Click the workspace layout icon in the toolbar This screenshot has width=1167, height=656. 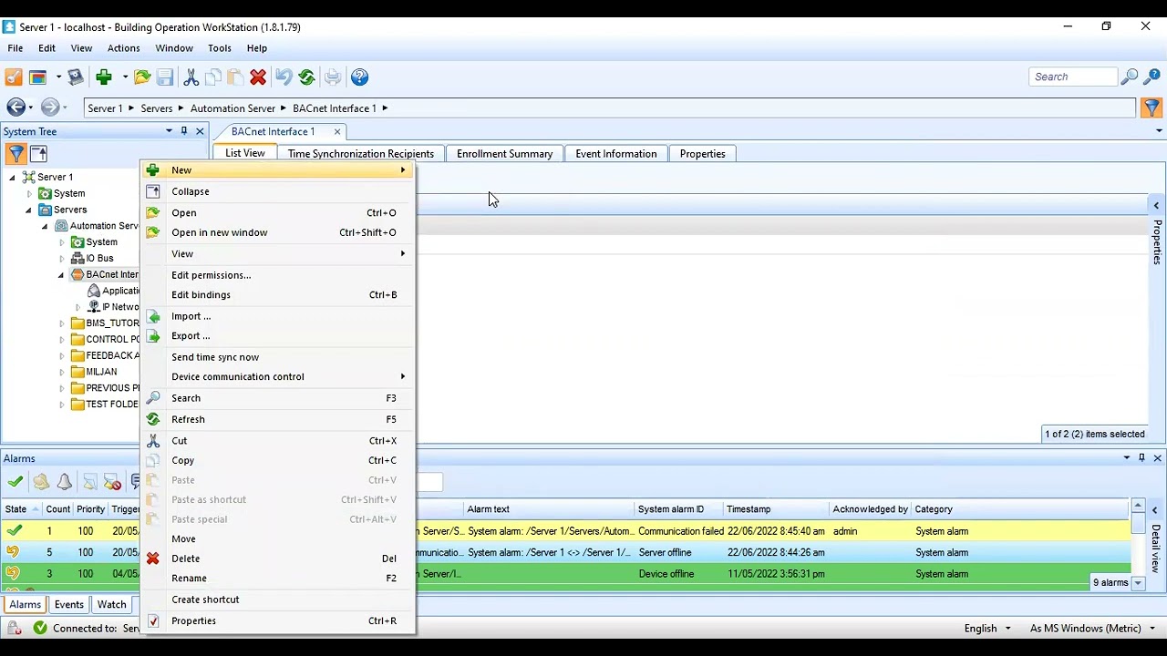(x=38, y=77)
